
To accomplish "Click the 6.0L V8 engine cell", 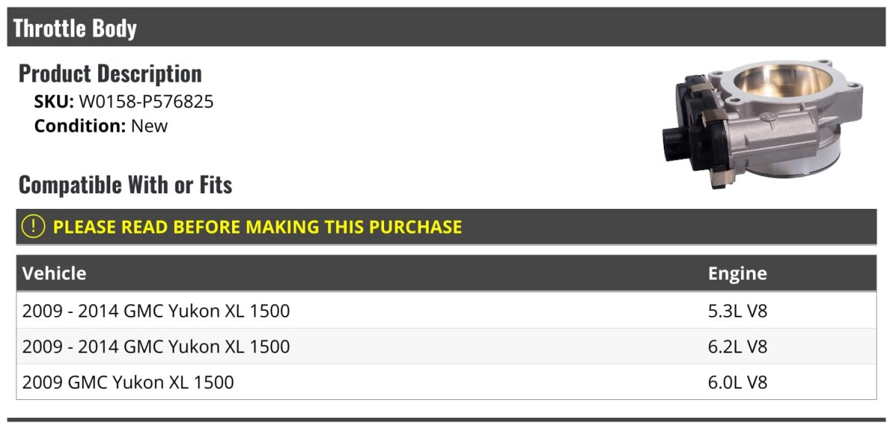I will 737,382.
